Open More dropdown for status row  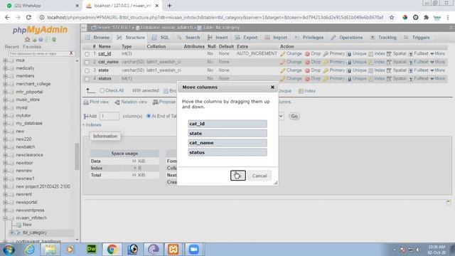click(438, 79)
